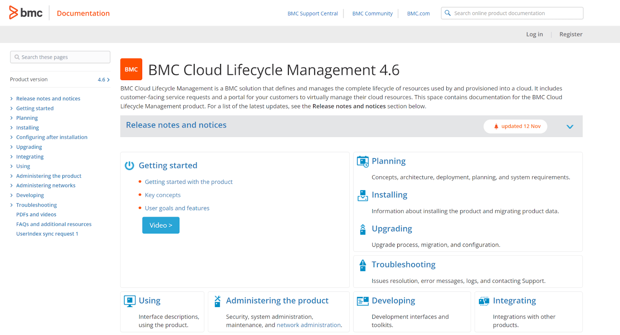Screen dimensions: 620x335
Task: Click Release notes and notices banner title
Action: tap(176, 125)
